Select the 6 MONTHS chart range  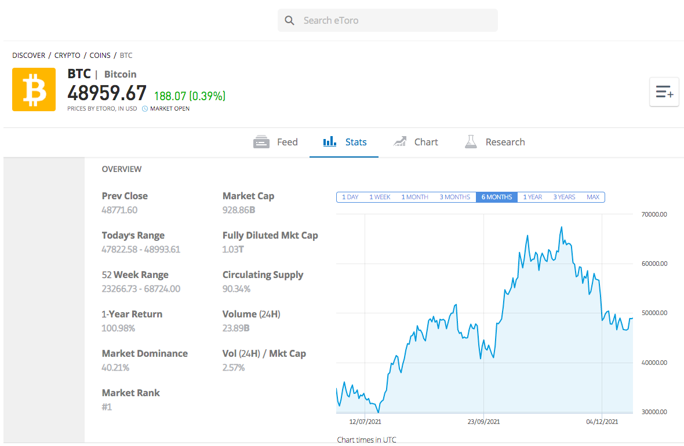497,197
